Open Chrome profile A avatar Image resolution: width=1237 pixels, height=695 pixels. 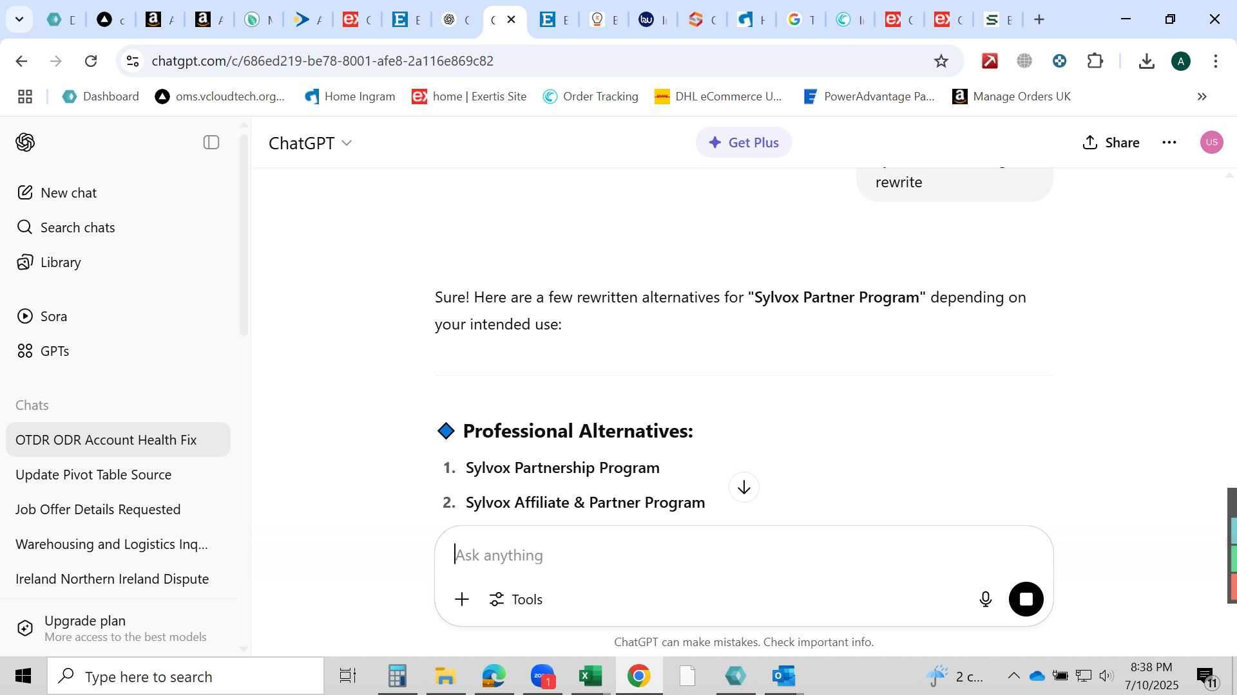coord(1180,61)
